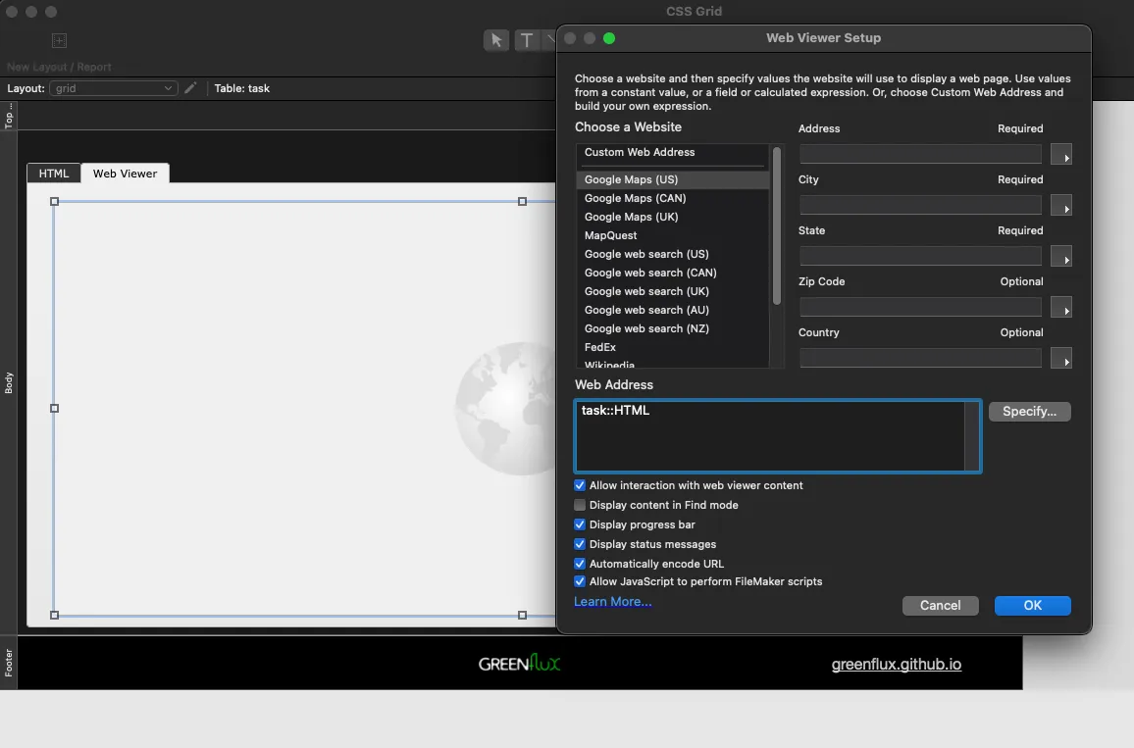Select the Text tool

527,40
